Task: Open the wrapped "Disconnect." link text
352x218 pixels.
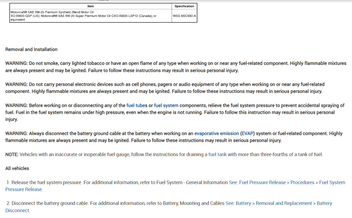Action: (18, 211)
